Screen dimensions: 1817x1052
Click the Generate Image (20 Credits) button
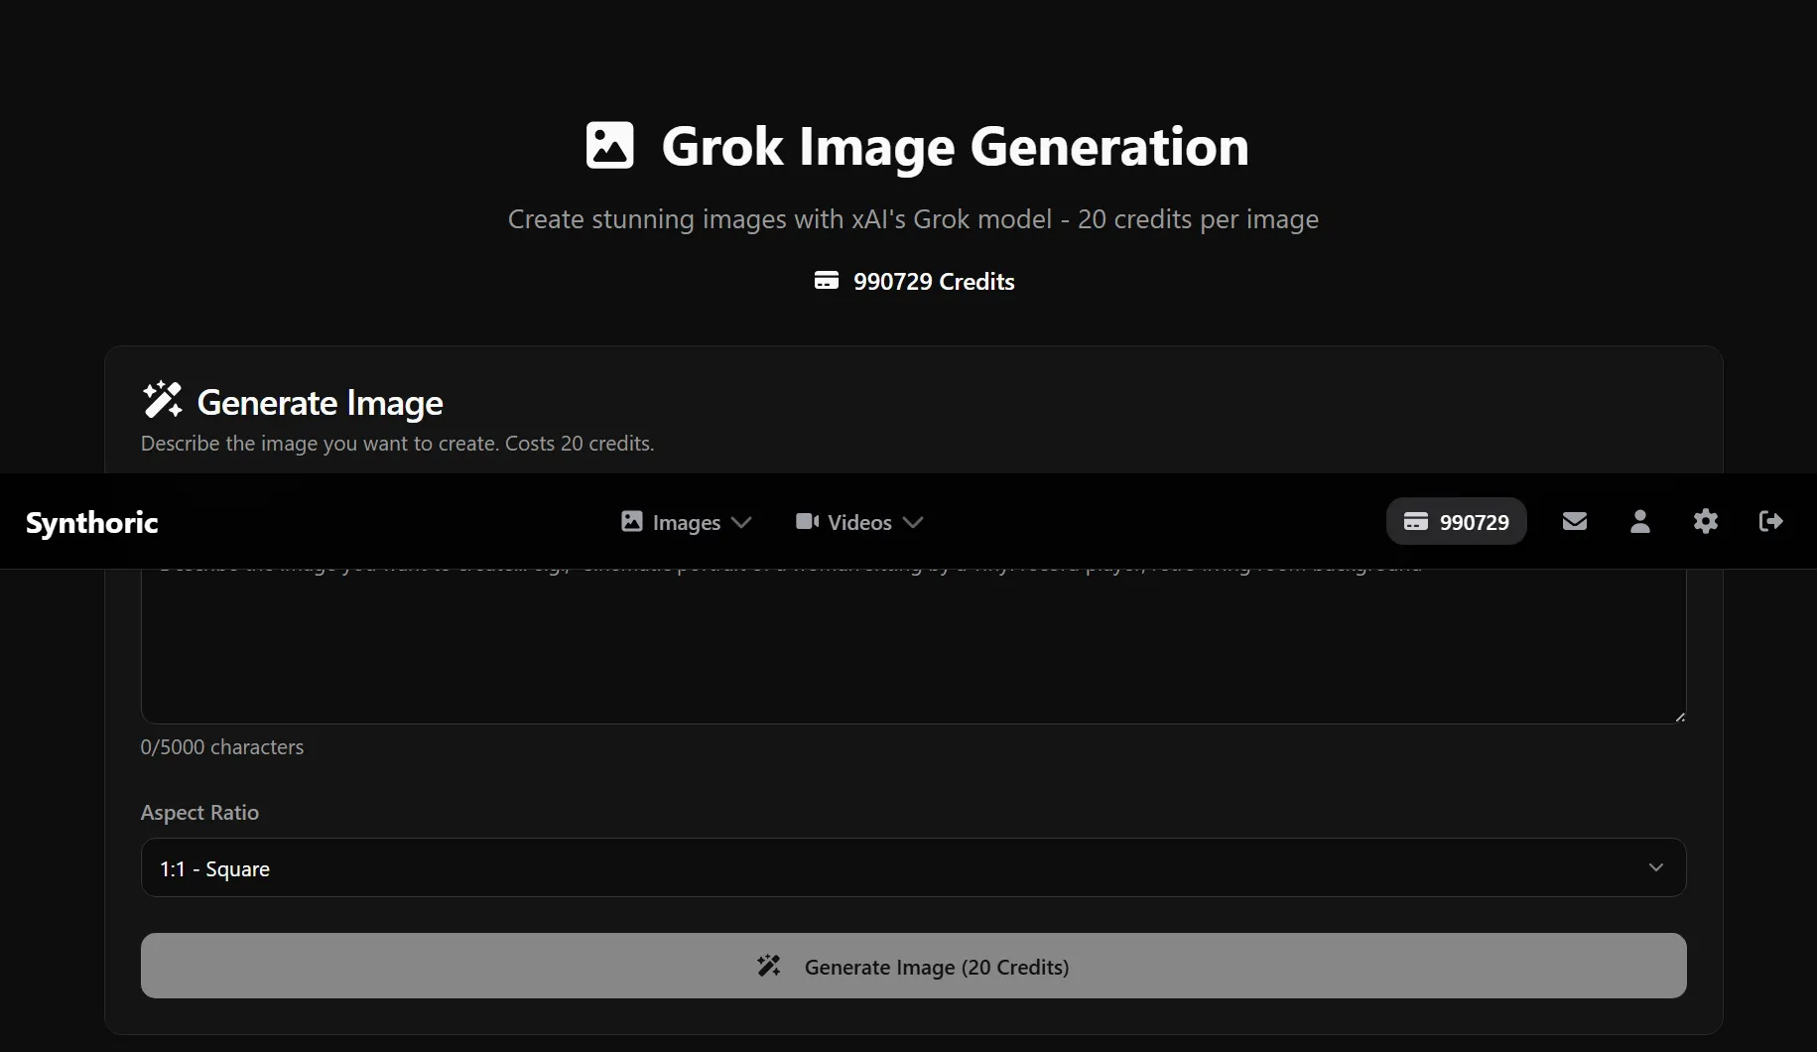click(913, 966)
